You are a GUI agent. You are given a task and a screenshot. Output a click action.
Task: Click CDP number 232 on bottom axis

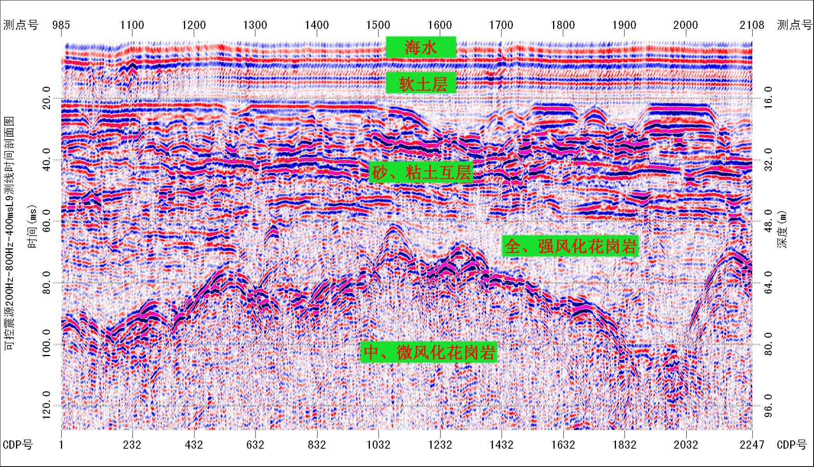132,445
